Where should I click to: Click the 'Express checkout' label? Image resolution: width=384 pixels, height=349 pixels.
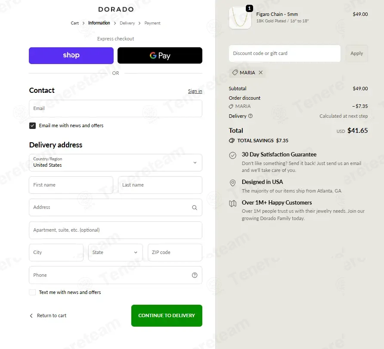coord(116,39)
